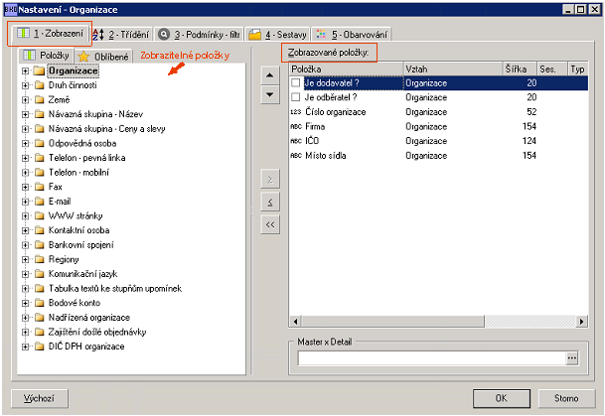
Task: Select the Položky sub-tab
Action: 46,56
